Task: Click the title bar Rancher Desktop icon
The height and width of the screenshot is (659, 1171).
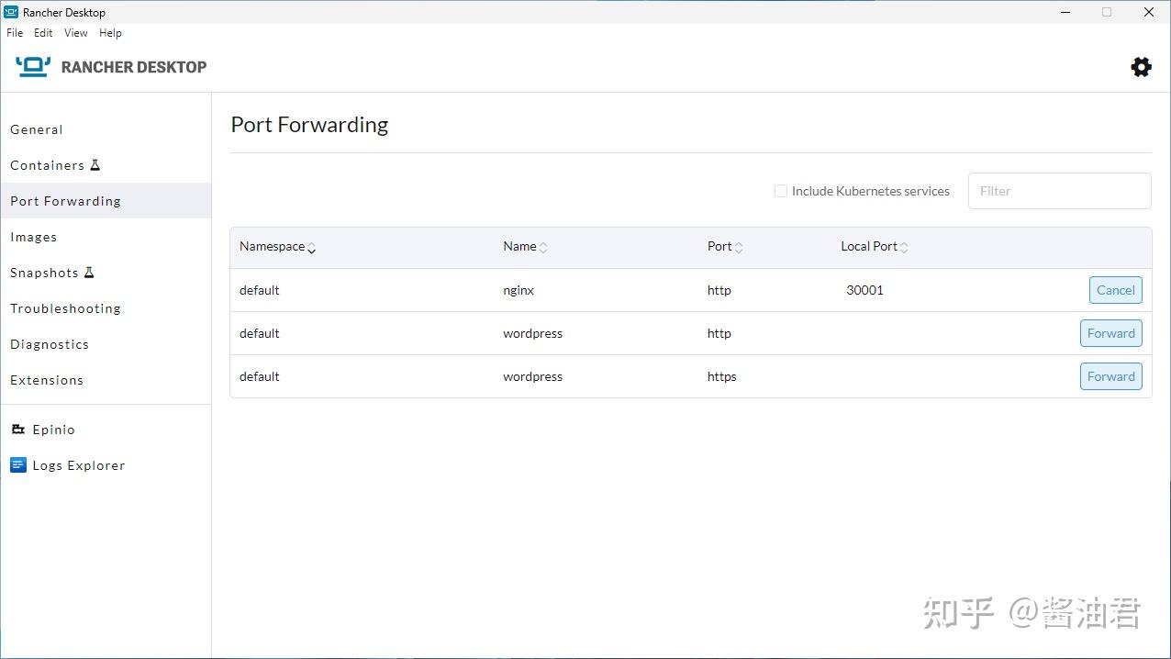Action: pos(11,12)
